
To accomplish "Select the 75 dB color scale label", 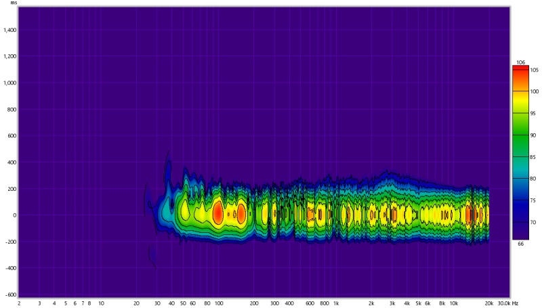I will 535,200.
